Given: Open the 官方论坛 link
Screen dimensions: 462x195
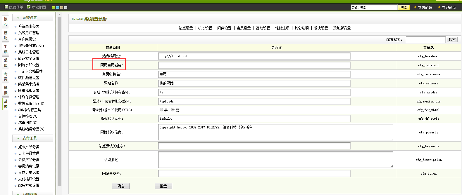Looking at the screenshot, I should 425,8.
